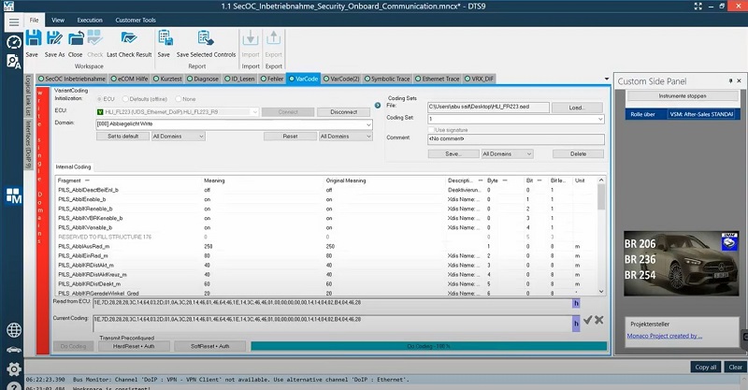Accept current coding with checkmark icon
The width and height of the screenshot is (748, 390).
click(587, 321)
